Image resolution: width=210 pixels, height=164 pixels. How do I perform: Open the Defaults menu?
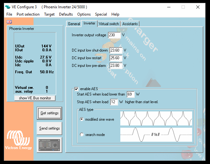66,14
